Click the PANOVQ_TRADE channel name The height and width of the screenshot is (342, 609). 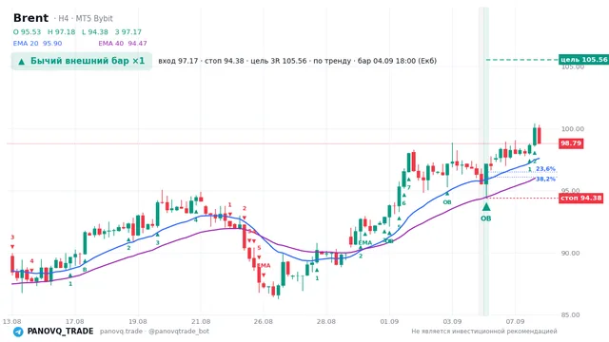coord(60,332)
